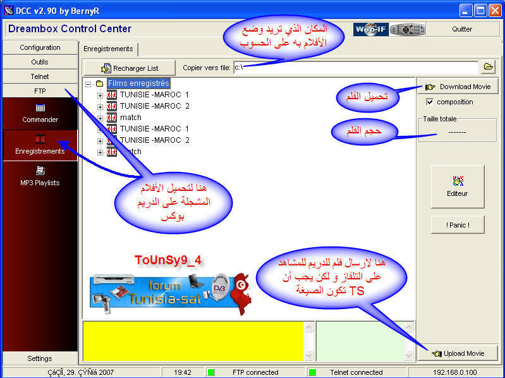
Task: Click the green Telnet connection indicator
Action: (312, 372)
